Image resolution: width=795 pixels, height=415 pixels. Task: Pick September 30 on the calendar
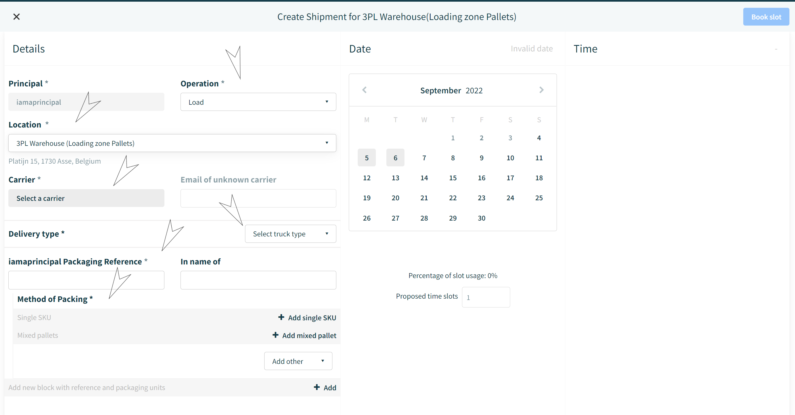[x=482, y=218]
